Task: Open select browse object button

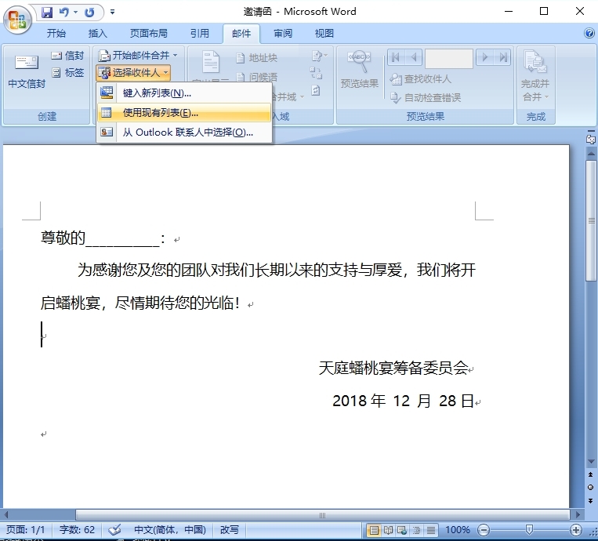Action: (591, 487)
